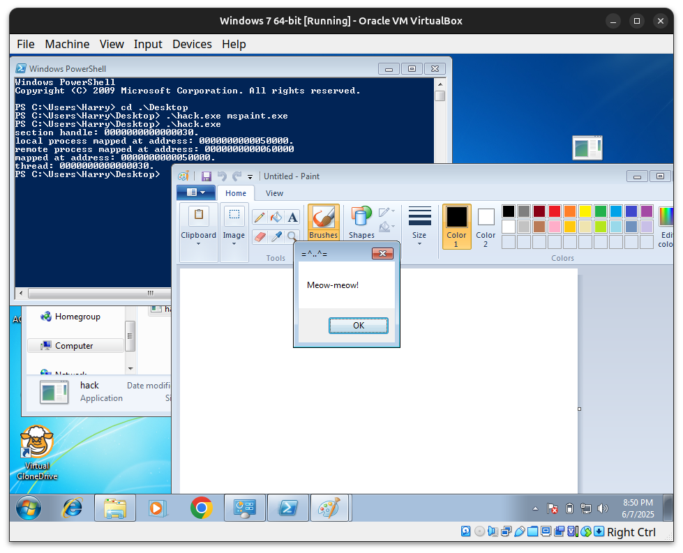Click the Save icon in Paint's quick access toolbar
Image resolution: width=683 pixels, height=553 pixels.
click(207, 176)
